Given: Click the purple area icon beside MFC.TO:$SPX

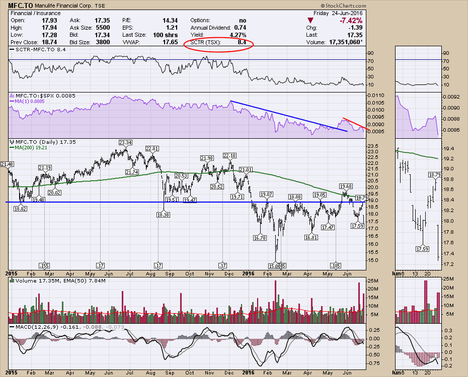Looking at the screenshot, I should 12,96.
